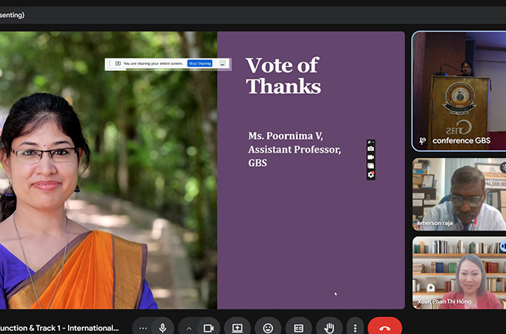506x334 pixels.
Task: Click the meeting title in bottom bar
Action: click(60, 328)
